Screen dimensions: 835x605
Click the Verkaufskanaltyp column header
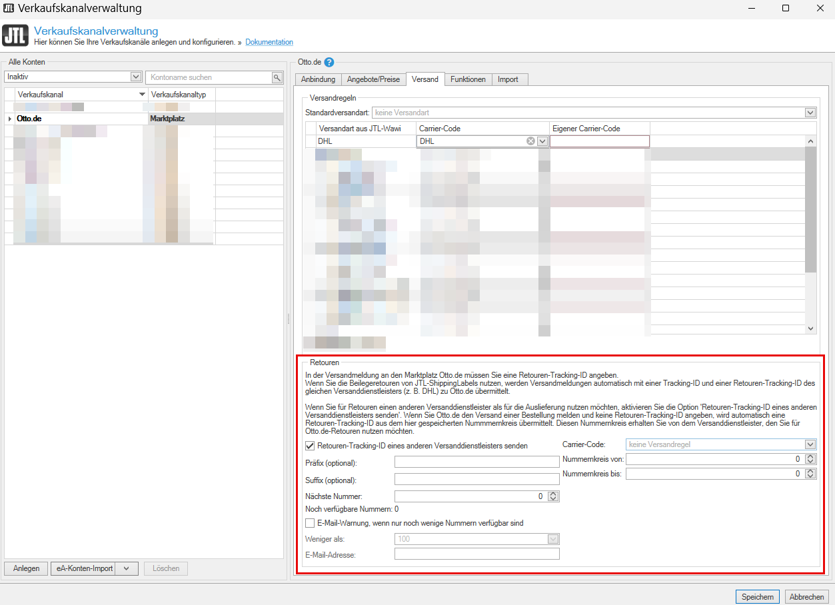coord(182,95)
